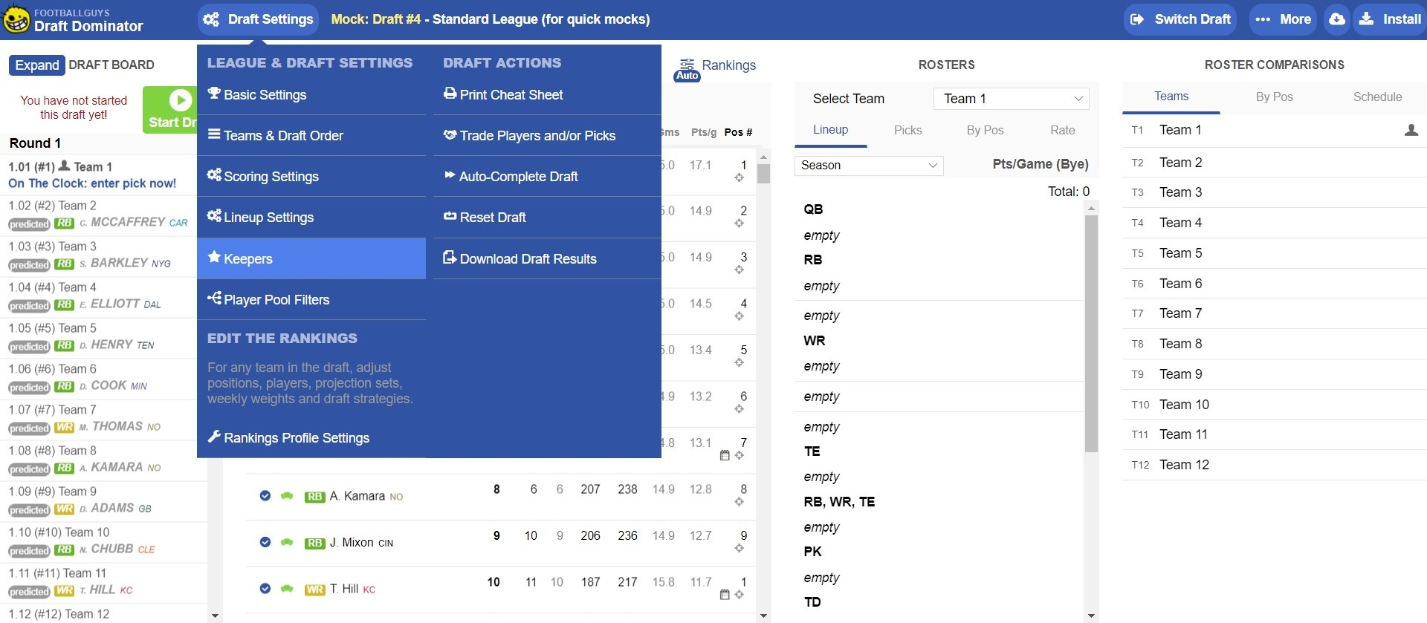
Task: Click the user icon beside Team 1
Action: tap(1411, 131)
